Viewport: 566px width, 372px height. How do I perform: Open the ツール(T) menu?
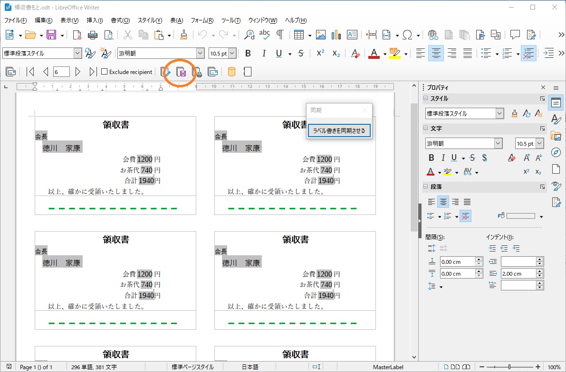coord(230,20)
